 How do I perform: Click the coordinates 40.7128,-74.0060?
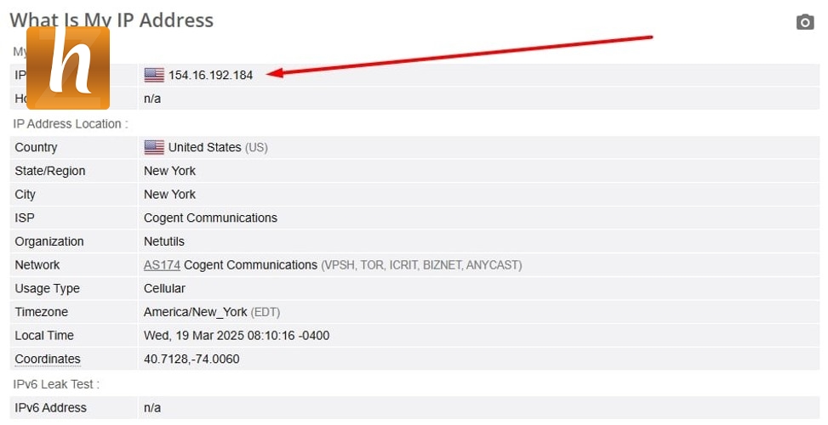[x=191, y=360]
